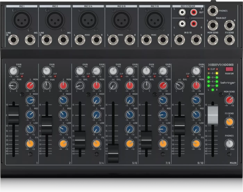Screen dimensions: 243x192
Task: Click channel 1 PAN knob
Action: [x=14, y=85]
